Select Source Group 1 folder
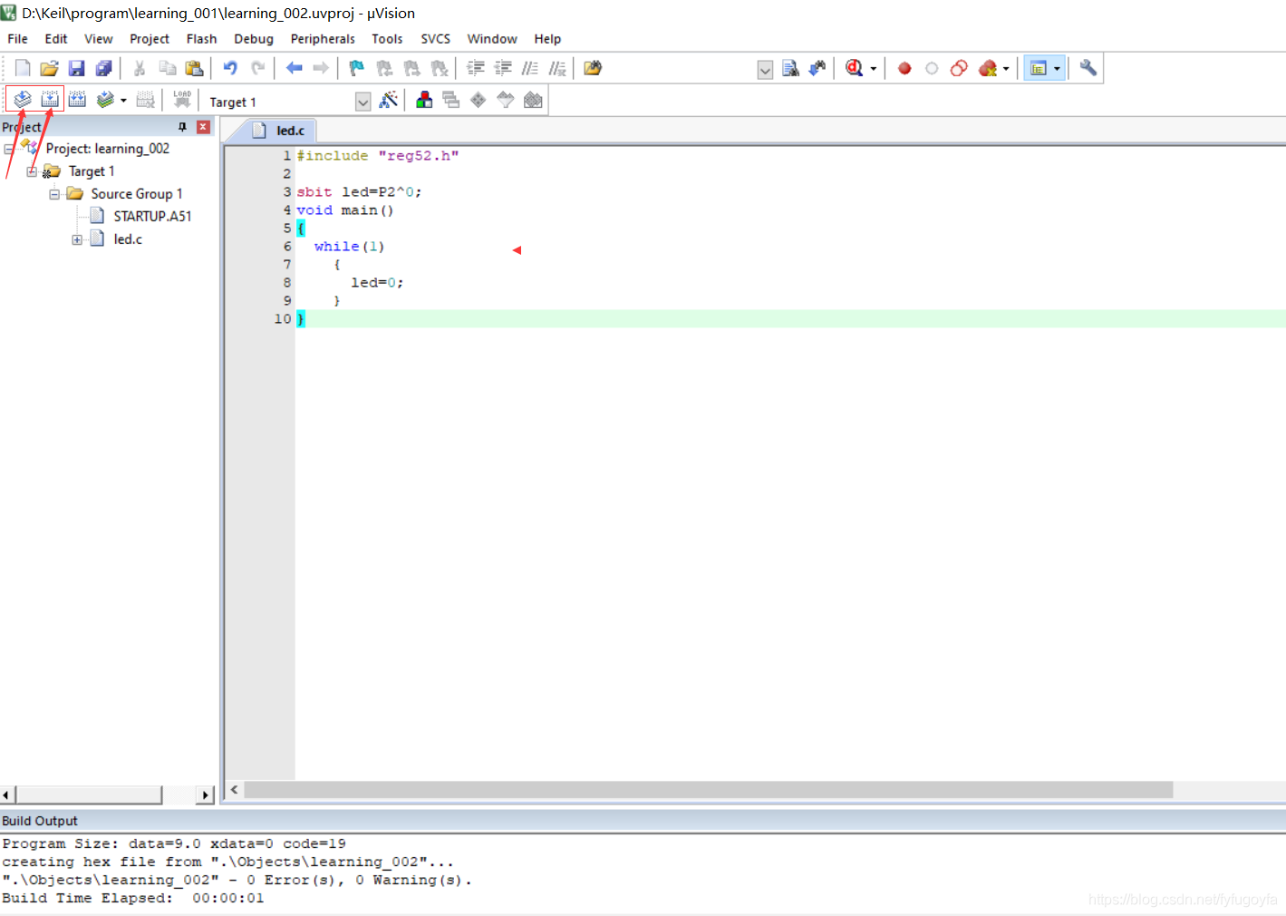The image size is (1286, 916). coord(137,194)
